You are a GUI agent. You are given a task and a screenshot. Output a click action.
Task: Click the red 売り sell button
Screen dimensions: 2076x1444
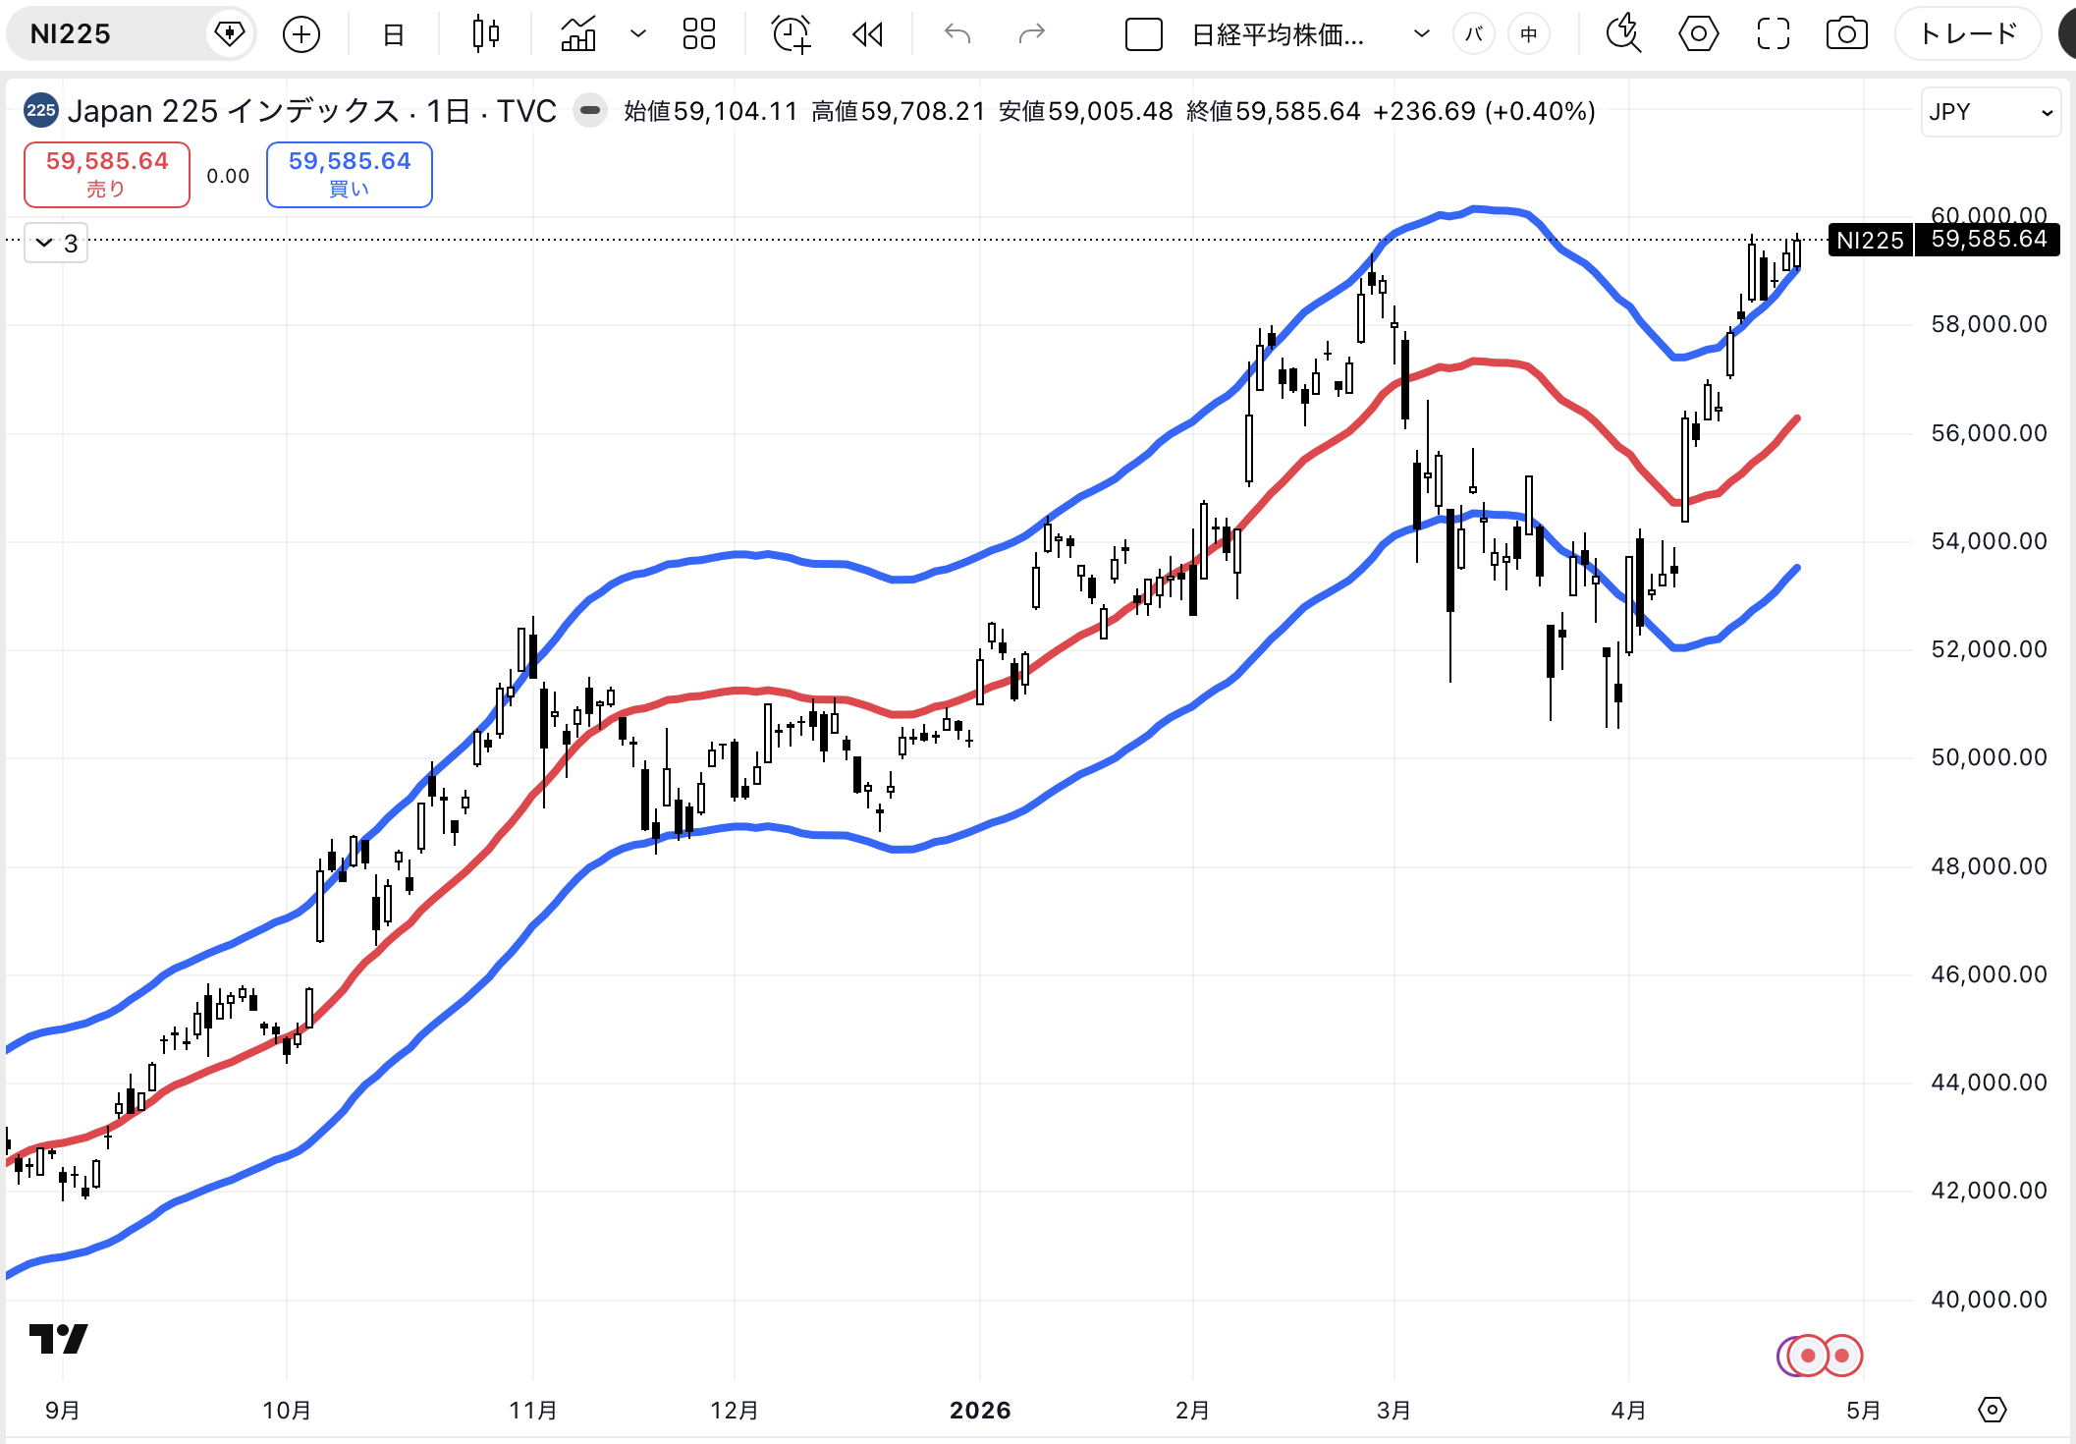[107, 174]
